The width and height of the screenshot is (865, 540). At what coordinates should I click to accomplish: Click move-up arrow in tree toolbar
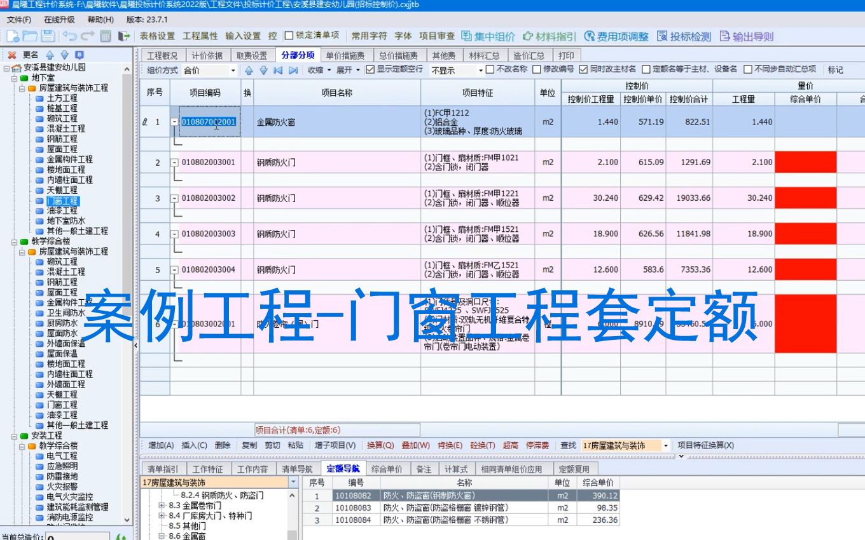point(50,55)
